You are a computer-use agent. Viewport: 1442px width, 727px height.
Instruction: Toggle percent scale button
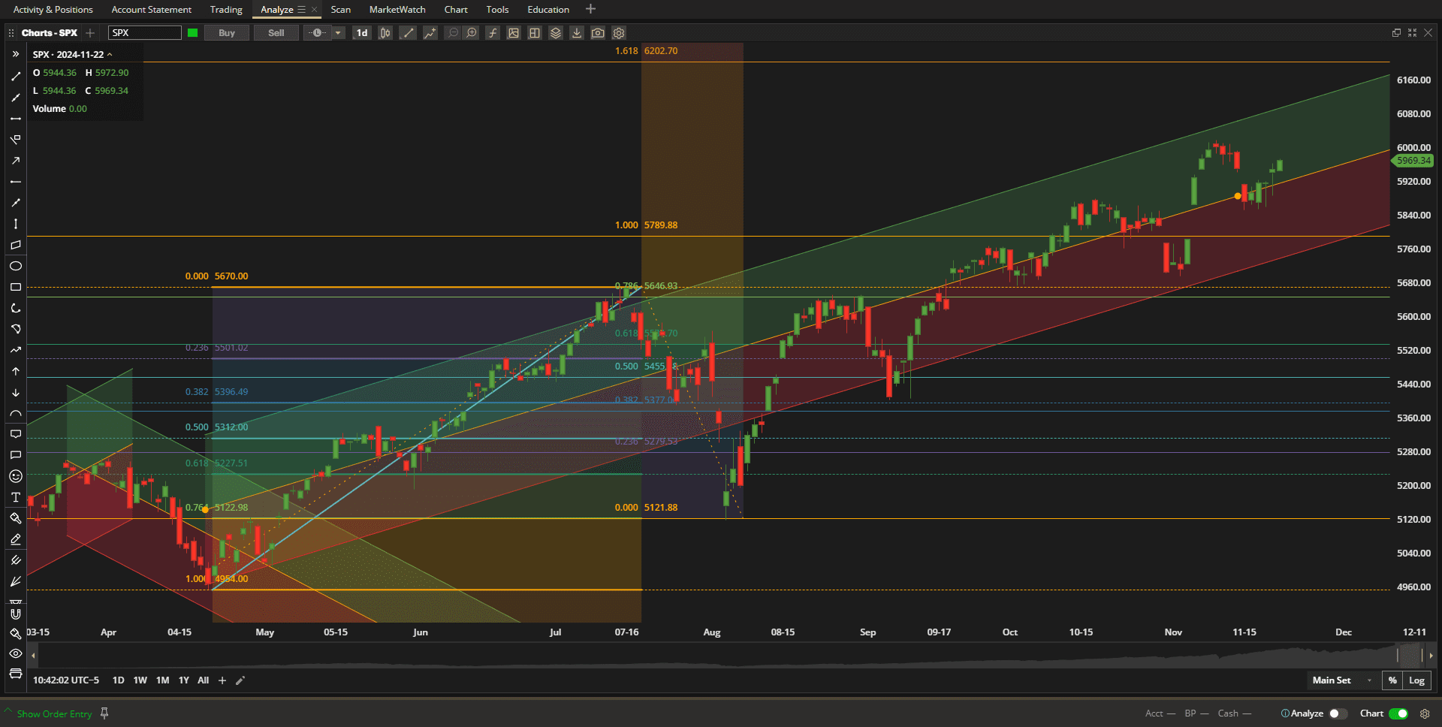coord(1392,680)
